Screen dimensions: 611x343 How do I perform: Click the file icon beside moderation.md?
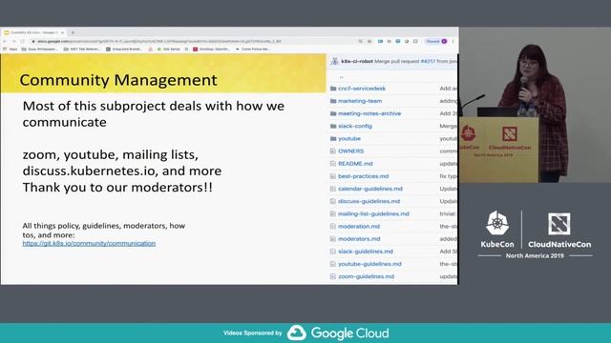333,227
